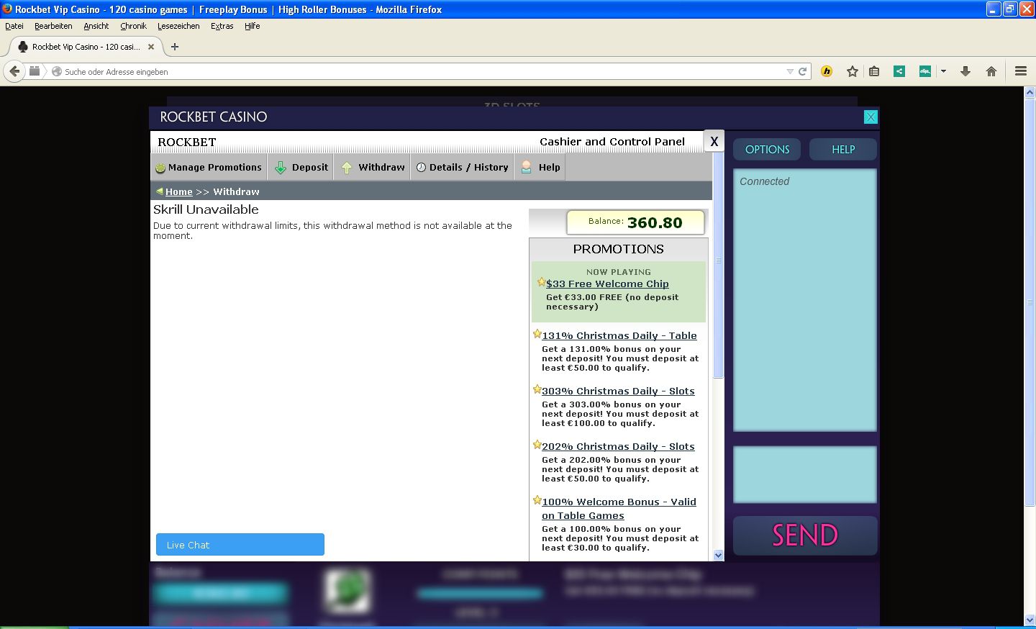
Task: Click the star beside 131% Christmas Daily
Action: point(537,334)
